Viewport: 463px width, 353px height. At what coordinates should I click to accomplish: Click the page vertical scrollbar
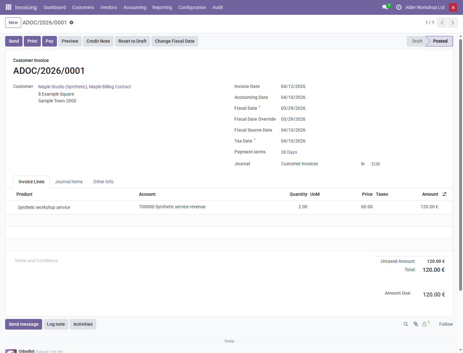[x=460, y=165]
